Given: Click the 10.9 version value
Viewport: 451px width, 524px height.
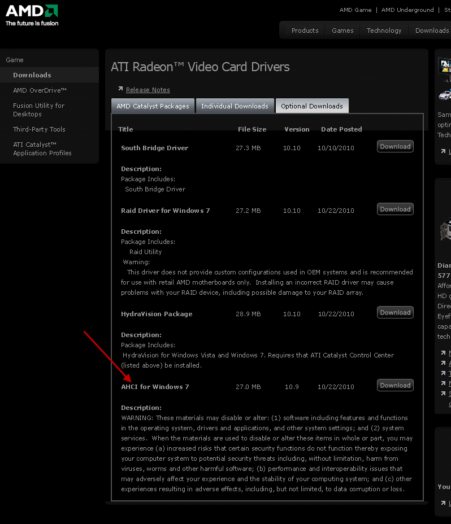Looking at the screenshot, I should 292,387.
